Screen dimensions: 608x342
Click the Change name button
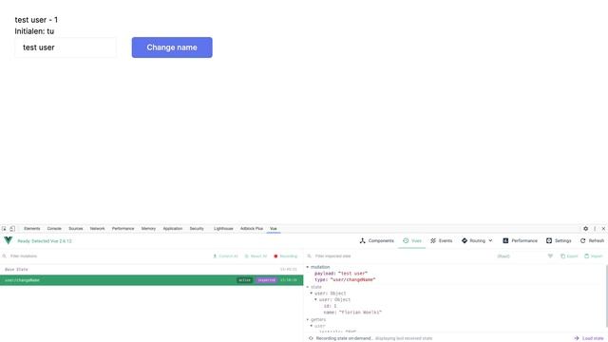172,47
